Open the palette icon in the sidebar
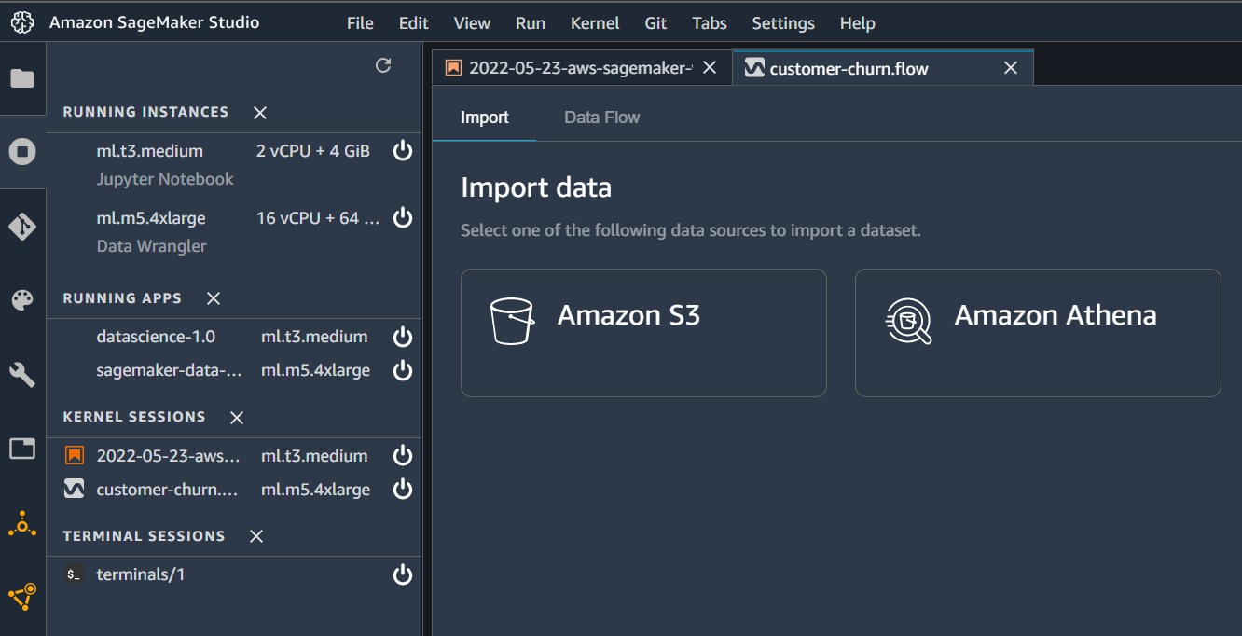This screenshot has width=1242, height=636. tap(22, 300)
